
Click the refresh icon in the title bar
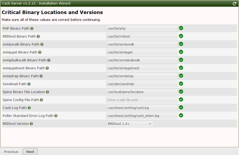pyautogui.click(x=235, y=4)
